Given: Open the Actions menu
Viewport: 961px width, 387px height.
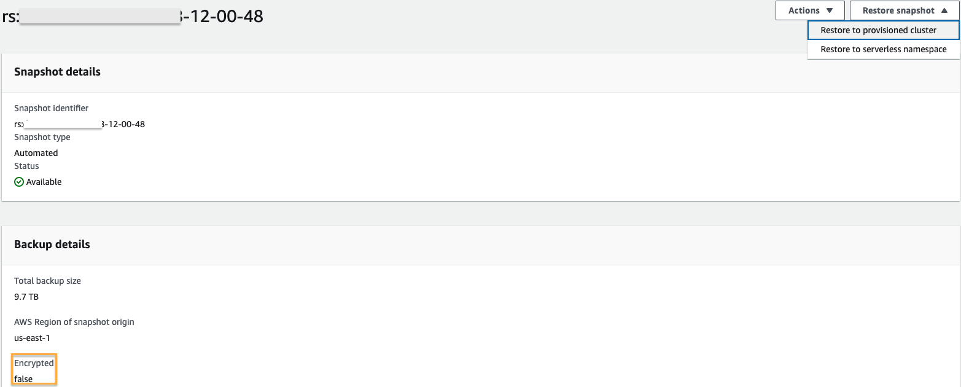Looking at the screenshot, I should [810, 10].
